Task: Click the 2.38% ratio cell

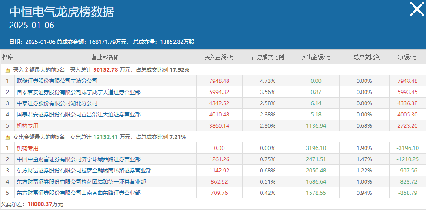Action: (267, 115)
